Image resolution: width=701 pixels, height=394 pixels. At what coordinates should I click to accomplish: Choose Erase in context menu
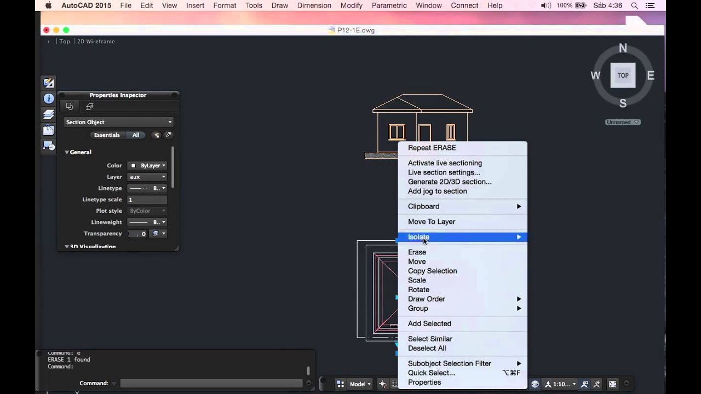[x=462, y=252]
